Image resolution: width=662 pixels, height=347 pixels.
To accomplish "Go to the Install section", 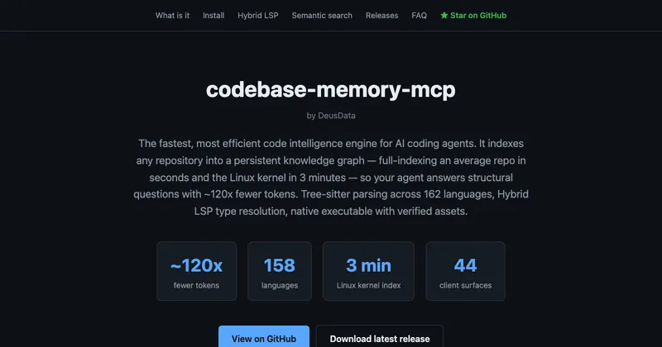I will click(x=213, y=16).
